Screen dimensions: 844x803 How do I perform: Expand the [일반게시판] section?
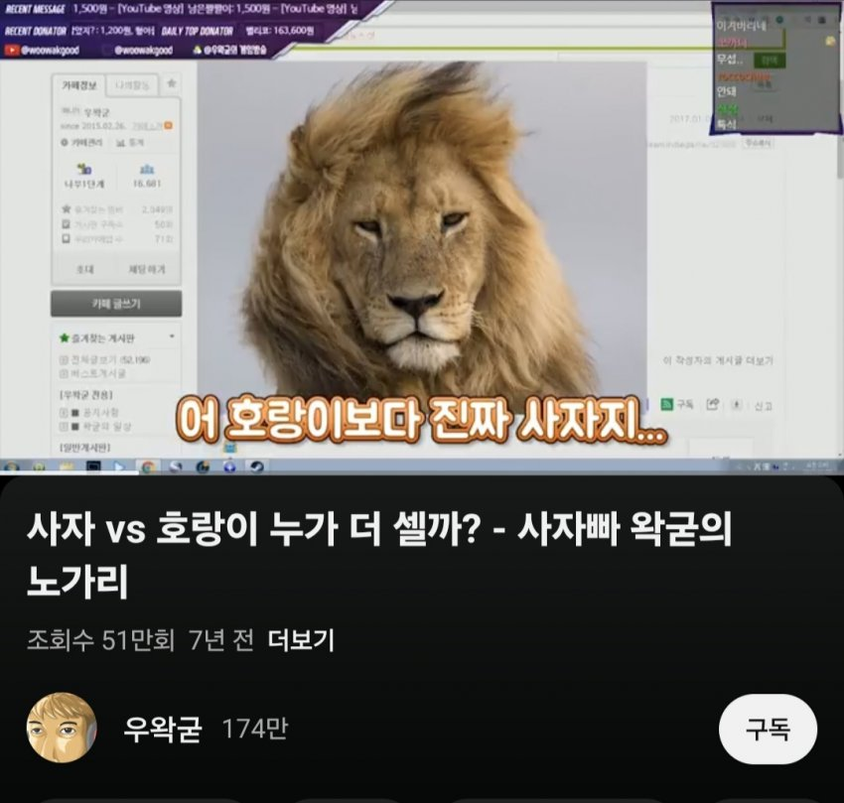point(85,447)
